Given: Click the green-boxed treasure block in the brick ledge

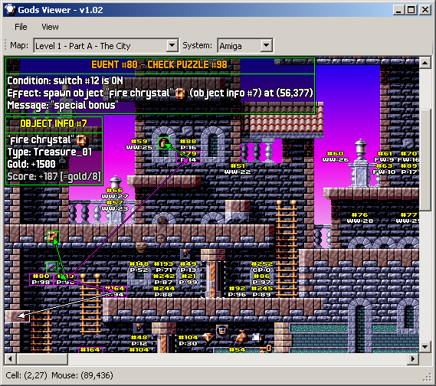Looking at the screenshot, I should [54, 237].
